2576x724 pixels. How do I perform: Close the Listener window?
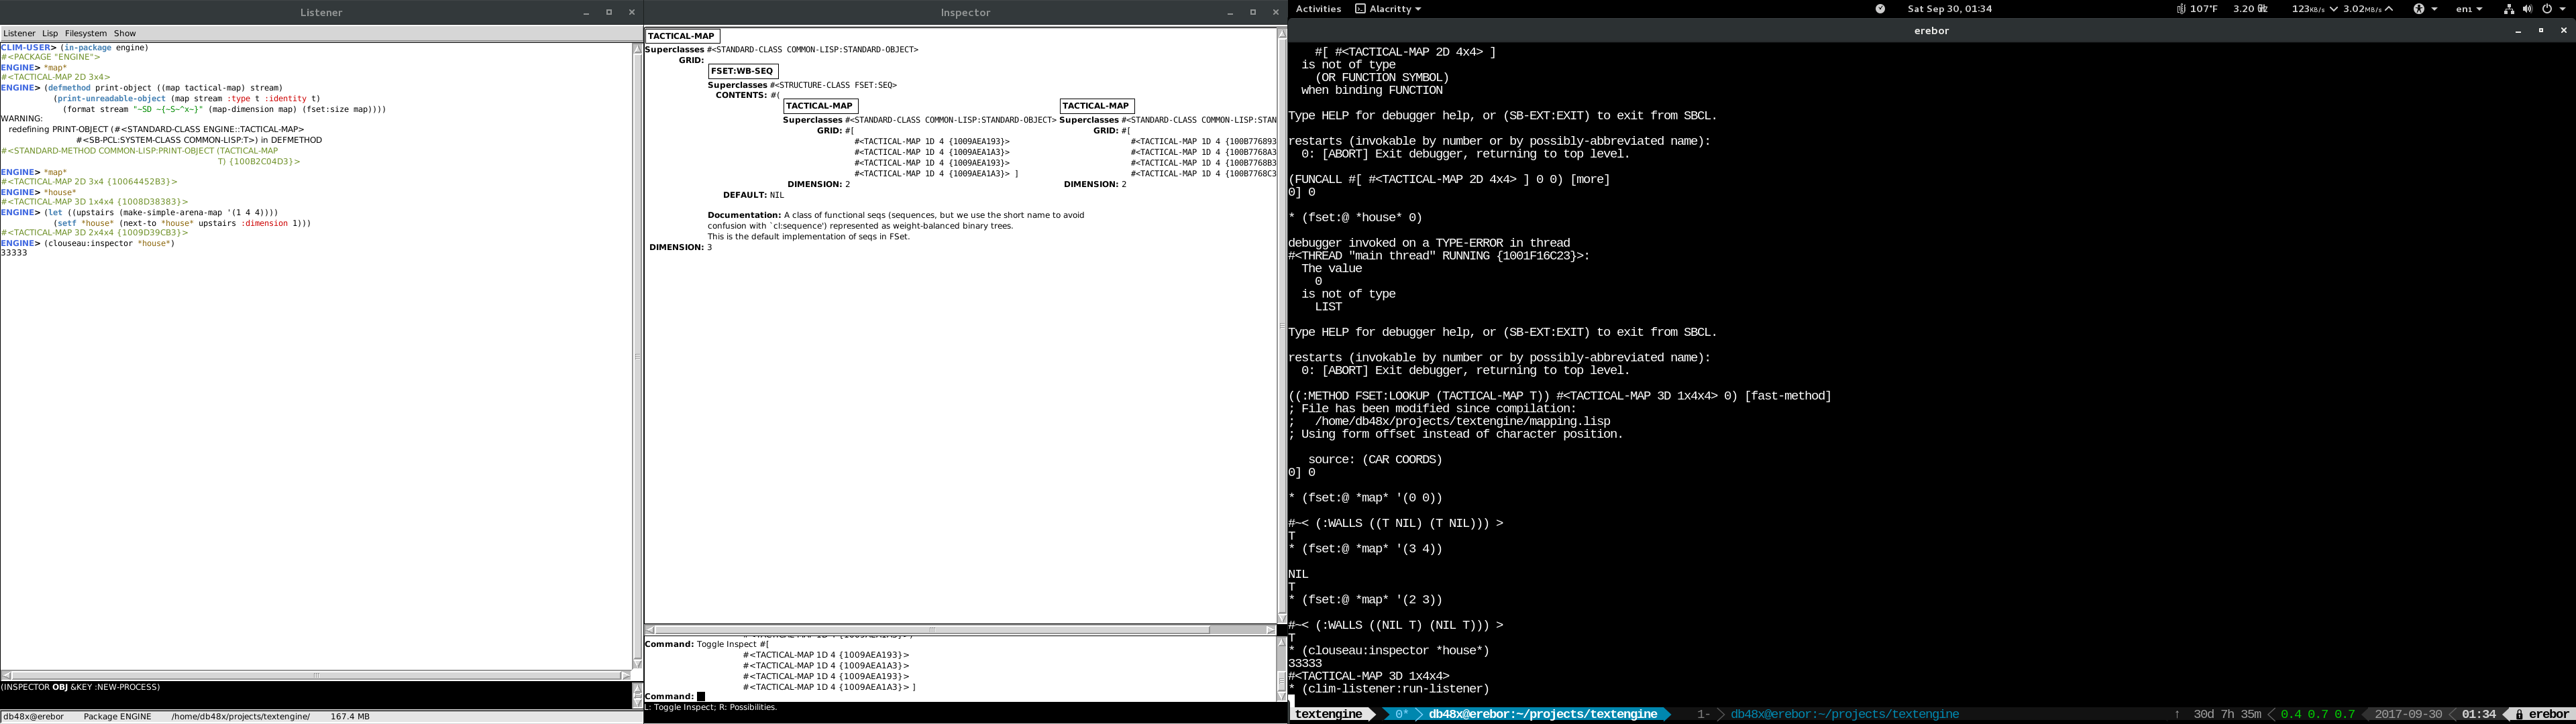point(631,13)
